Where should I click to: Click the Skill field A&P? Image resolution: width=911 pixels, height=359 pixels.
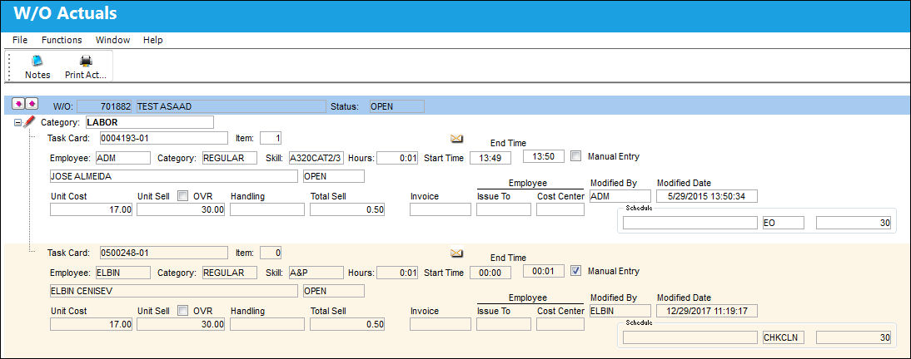[316, 273]
